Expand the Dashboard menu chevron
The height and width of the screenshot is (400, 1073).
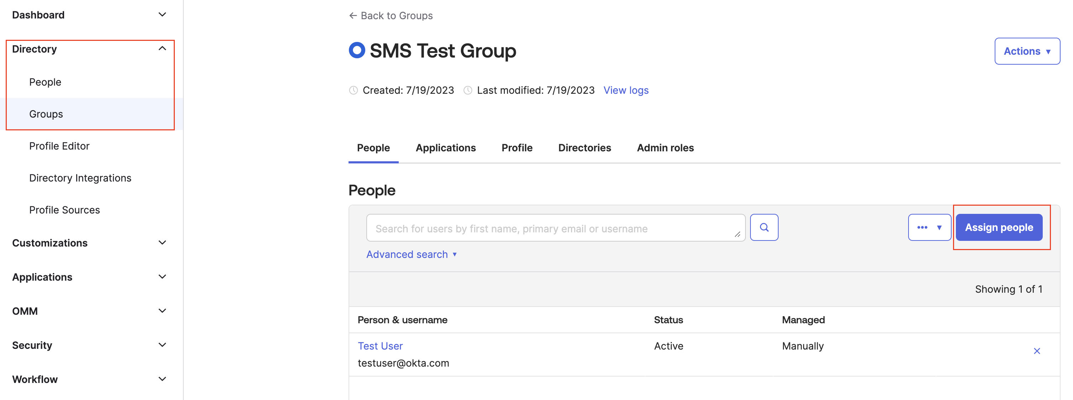pos(162,15)
